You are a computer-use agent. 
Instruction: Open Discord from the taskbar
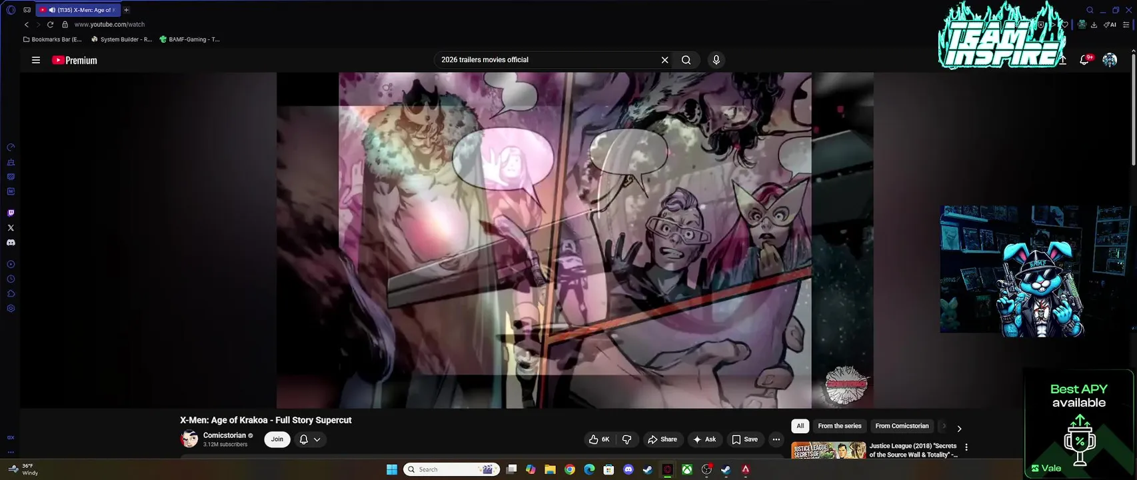point(628,469)
